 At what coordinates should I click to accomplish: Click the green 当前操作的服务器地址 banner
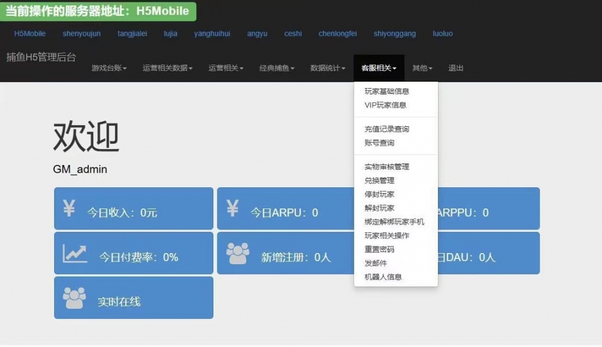tap(98, 11)
